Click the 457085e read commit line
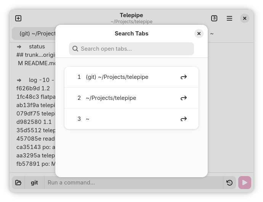This screenshot has height=202, width=263. pos(36,139)
